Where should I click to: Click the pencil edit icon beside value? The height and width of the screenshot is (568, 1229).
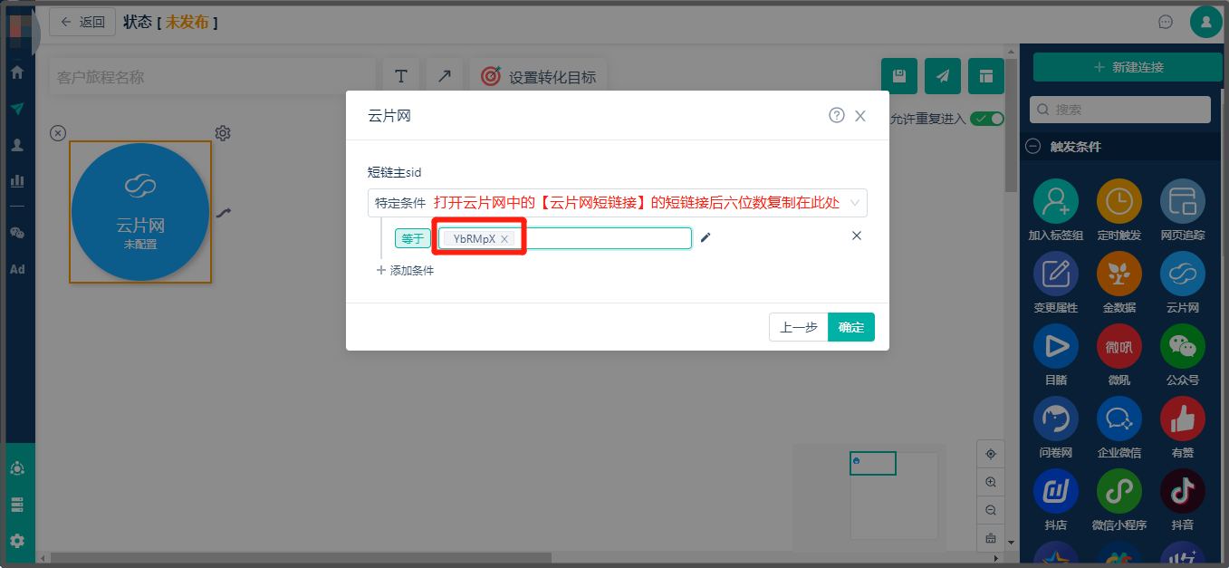[706, 237]
